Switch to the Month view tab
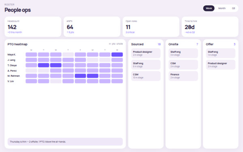The width and height of the screenshot is (243, 152). pos(222,9)
